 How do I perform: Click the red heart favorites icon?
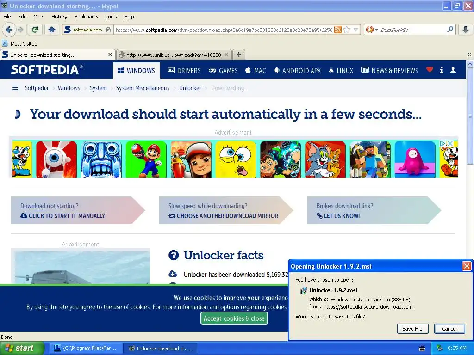[430, 70]
